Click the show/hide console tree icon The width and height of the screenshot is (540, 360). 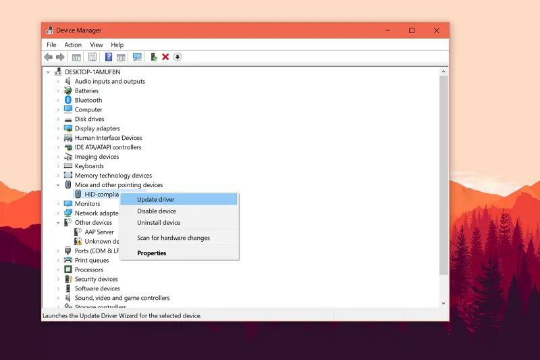[x=76, y=57]
